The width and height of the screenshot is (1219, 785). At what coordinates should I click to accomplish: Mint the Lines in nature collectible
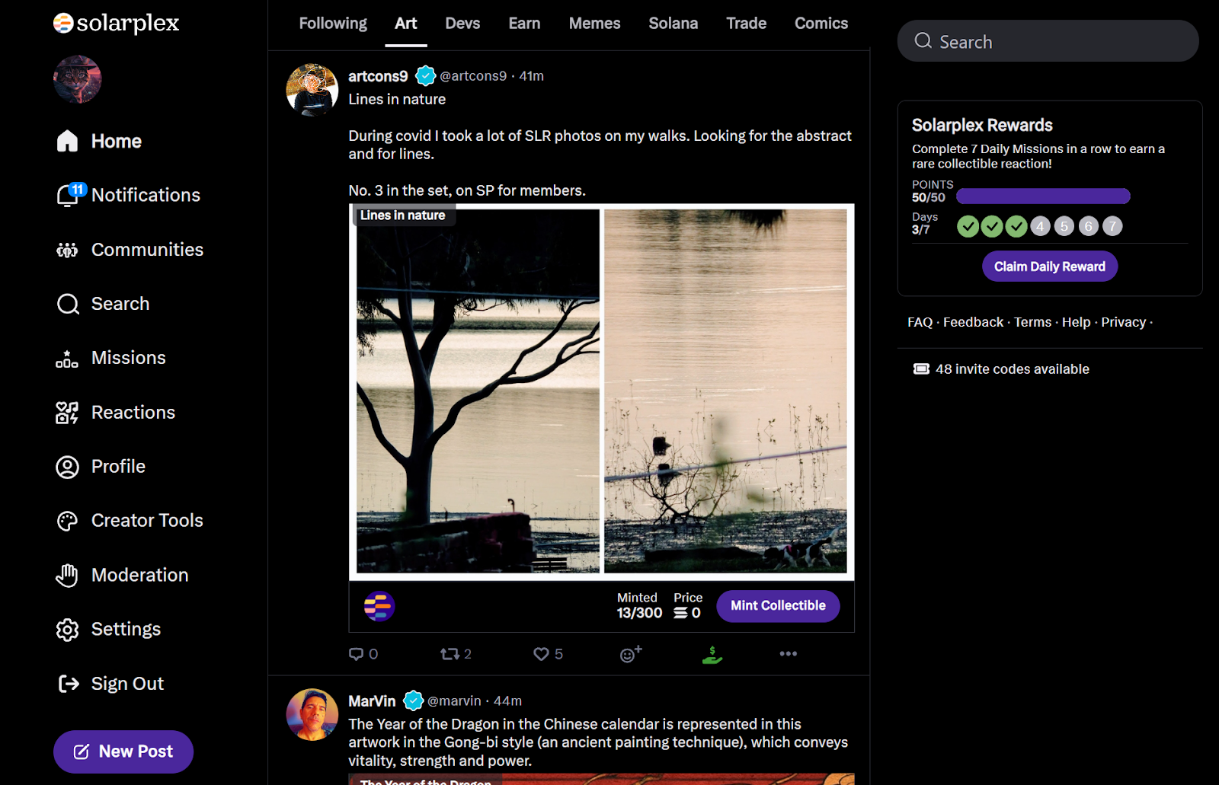(777, 605)
